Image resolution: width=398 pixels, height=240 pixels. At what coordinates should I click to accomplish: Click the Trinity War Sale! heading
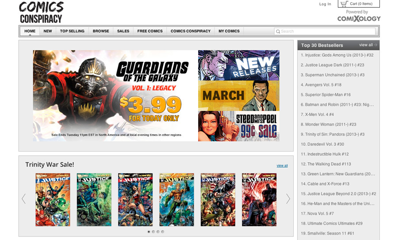point(50,164)
